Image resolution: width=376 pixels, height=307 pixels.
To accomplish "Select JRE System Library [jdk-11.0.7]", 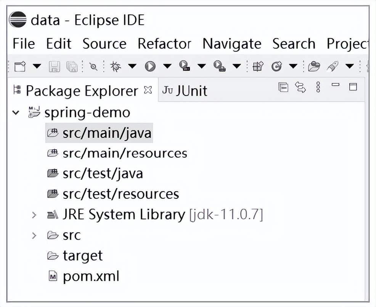I will point(163,214).
